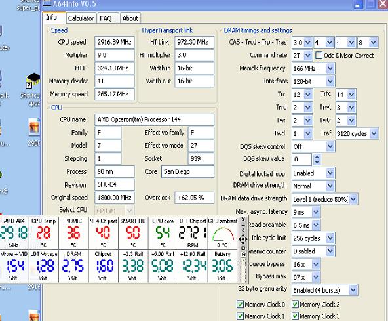Click the Original speed value 1800.00 MHz
The width and height of the screenshot is (388, 321).
click(115, 198)
